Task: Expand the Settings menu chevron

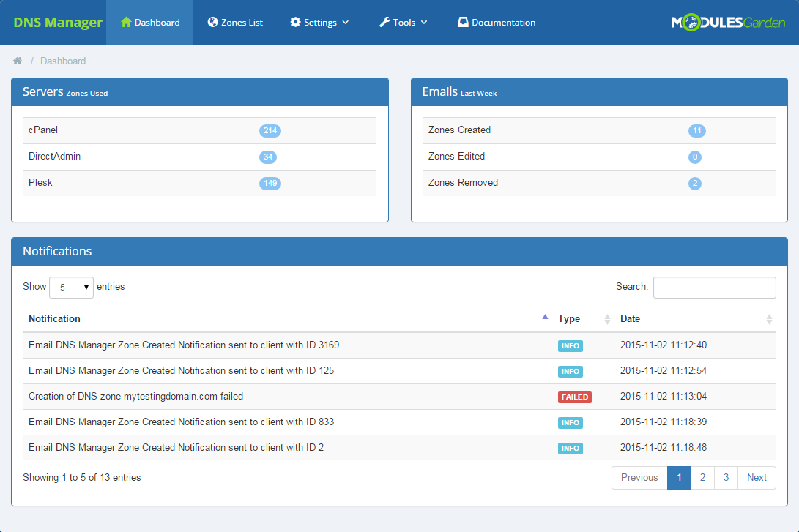Action: click(x=346, y=23)
